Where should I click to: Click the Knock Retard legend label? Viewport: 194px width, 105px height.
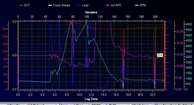click(61, 5)
